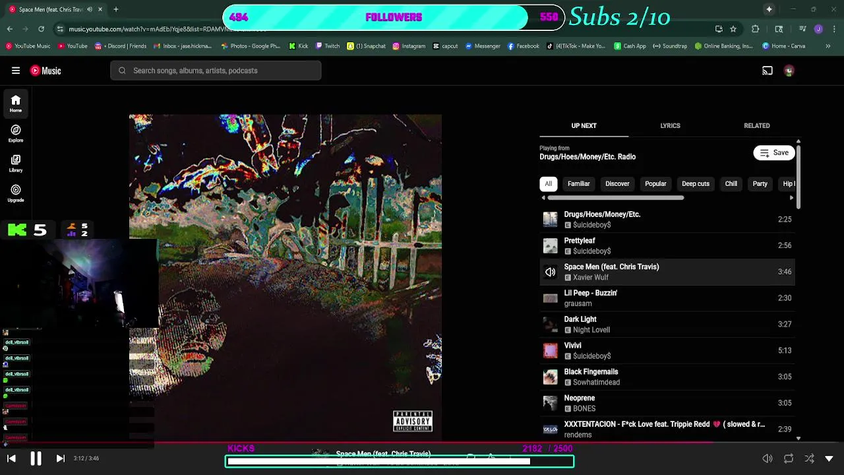This screenshot has height=475, width=844.
Task: Open Xavier Wulf artist link
Action: click(591, 278)
